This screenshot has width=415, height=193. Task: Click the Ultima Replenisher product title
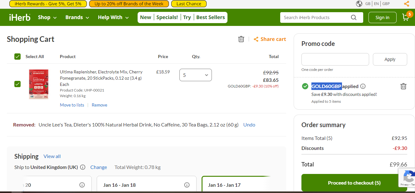101,78
